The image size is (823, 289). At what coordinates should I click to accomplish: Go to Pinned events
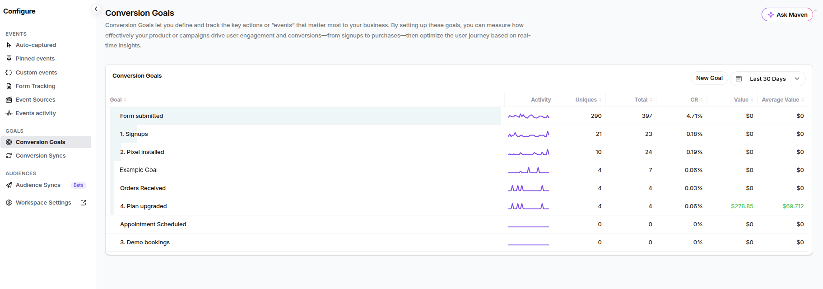point(35,59)
